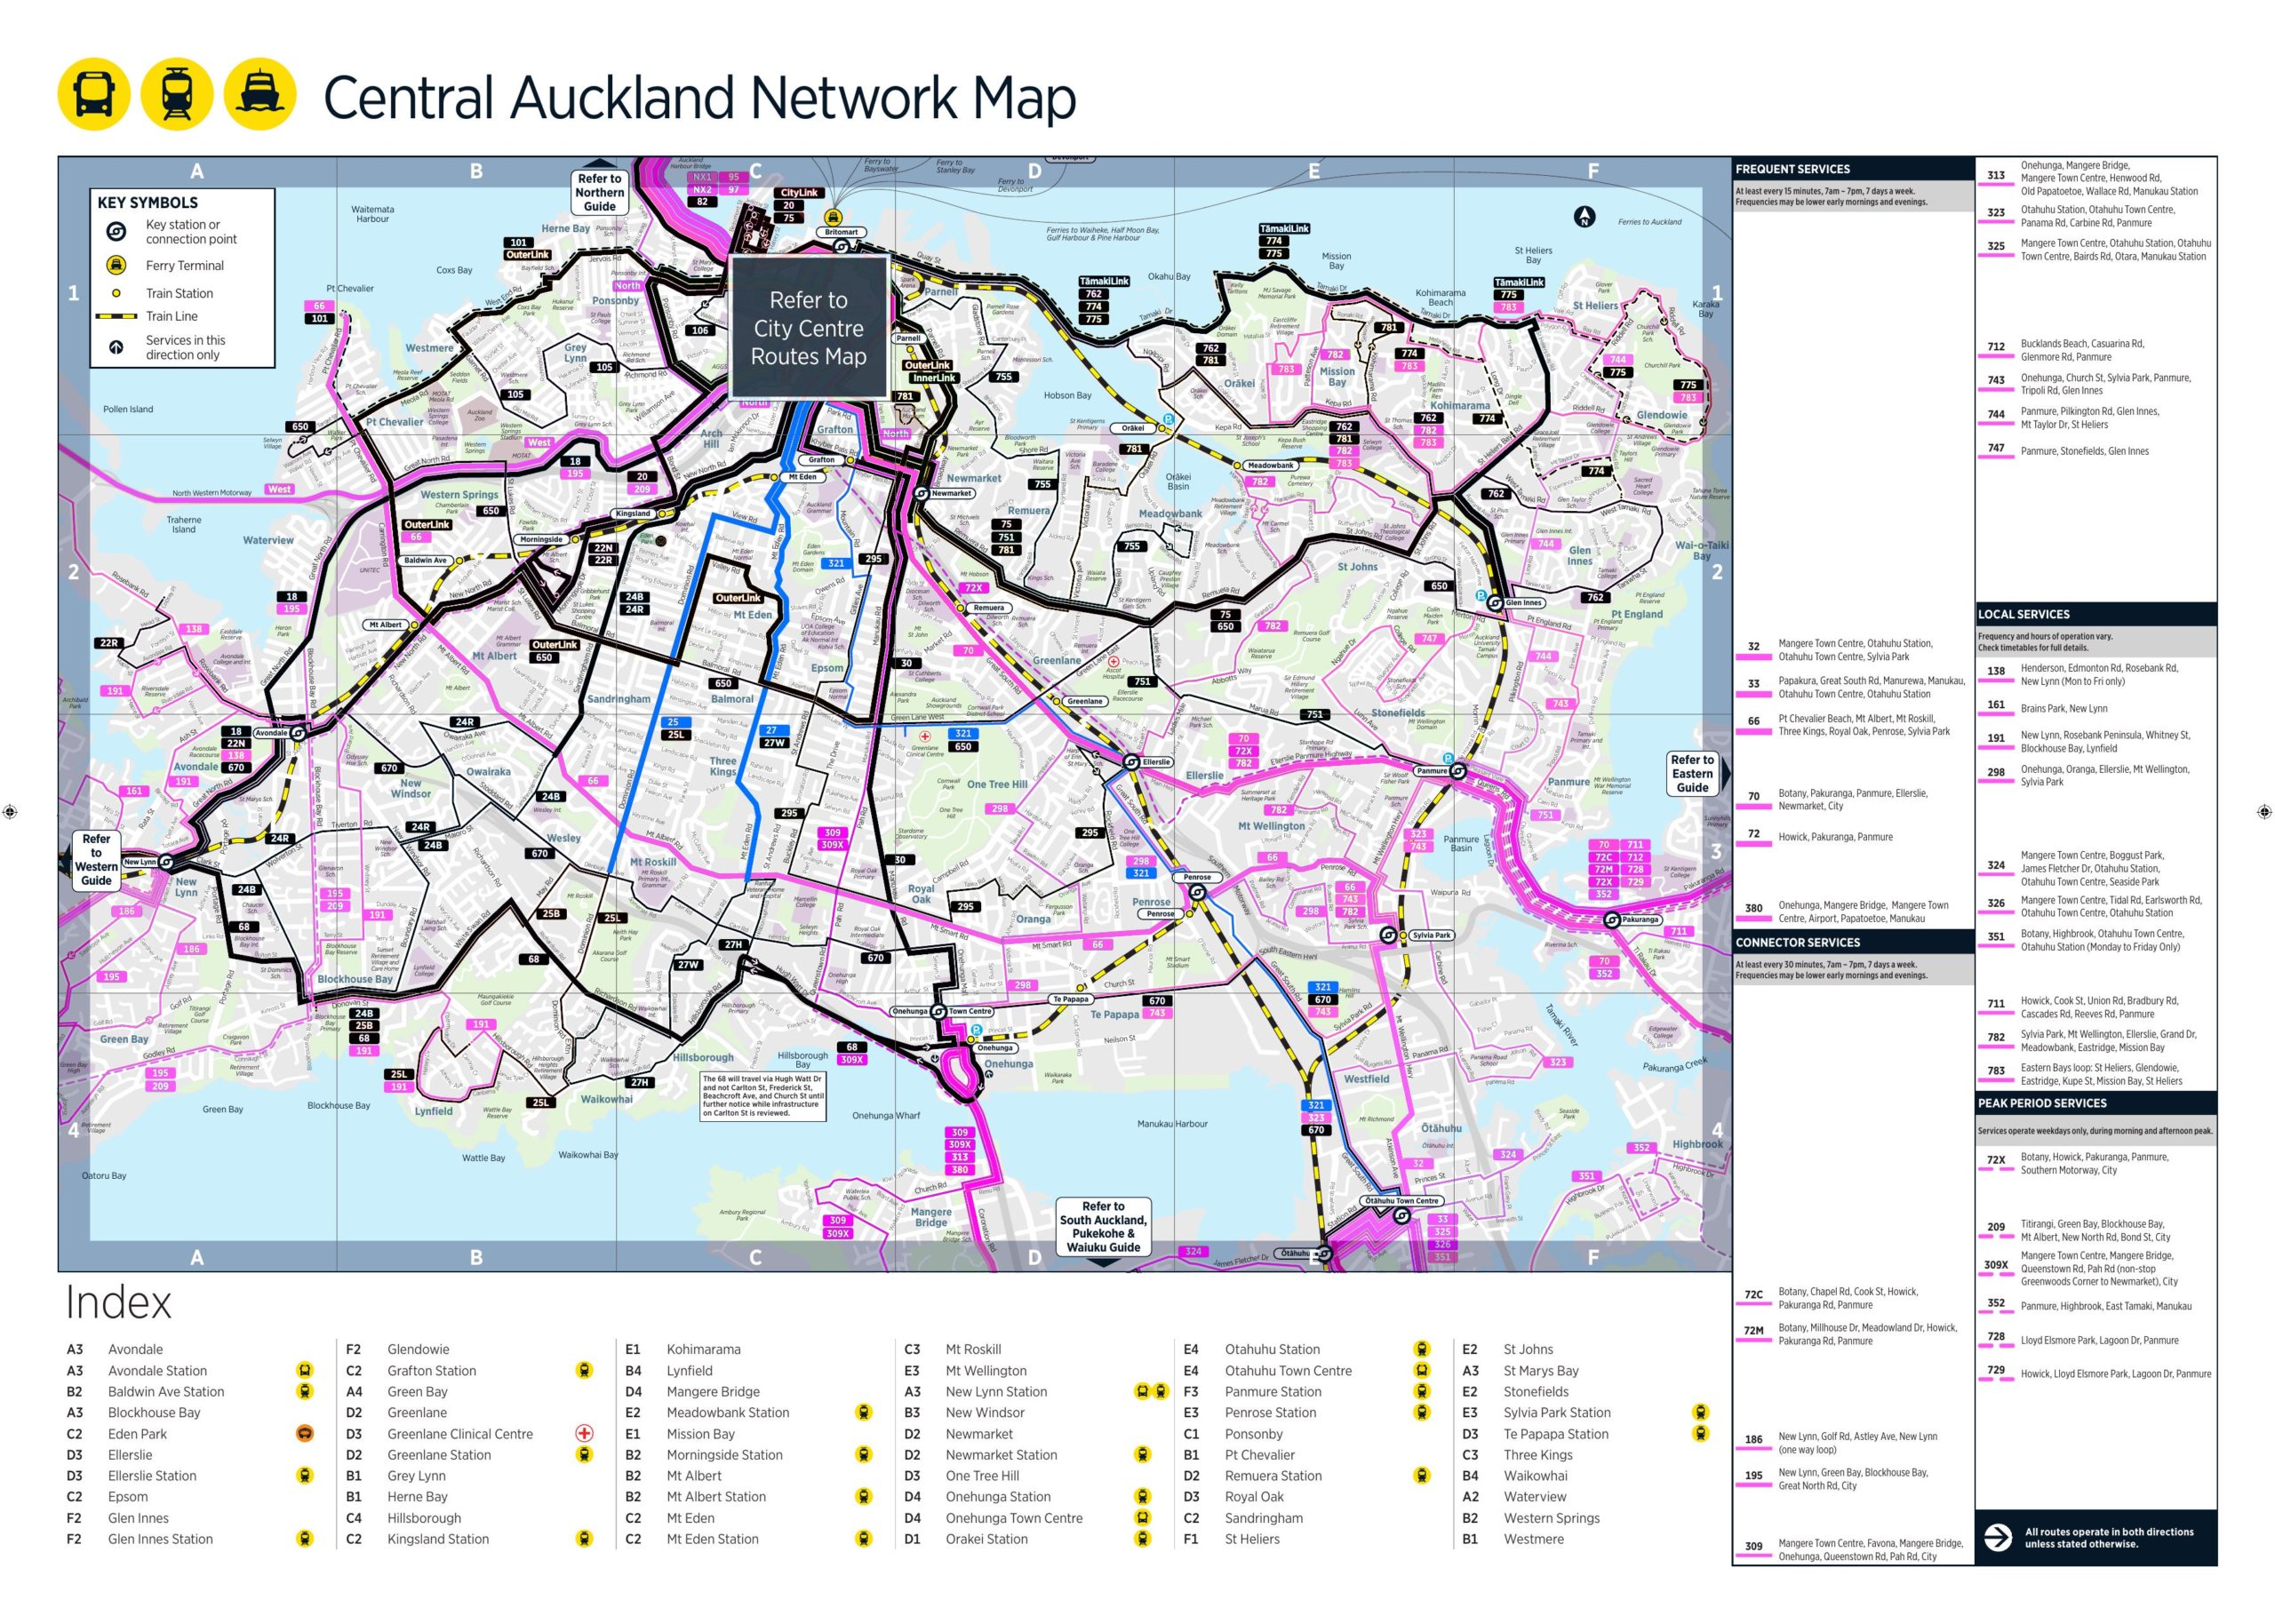Click the north compass arrow icon
Viewport: 2275px width, 1624px height.
(x=1584, y=216)
